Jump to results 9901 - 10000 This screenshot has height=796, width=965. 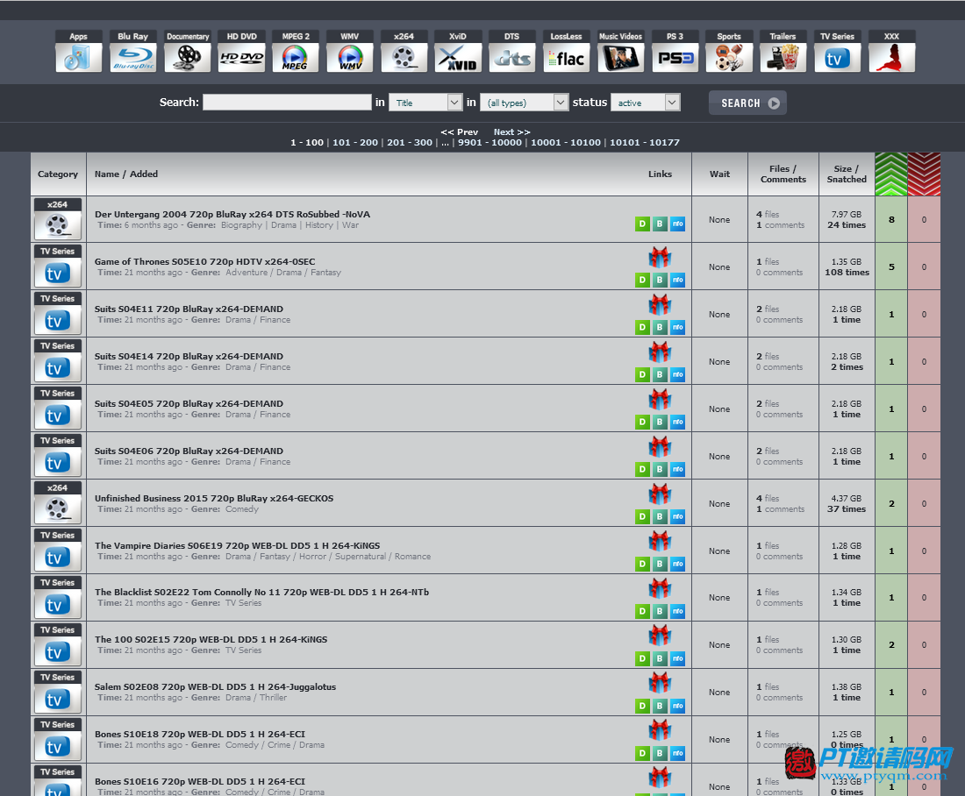pyautogui.click(x=490, y=143)
